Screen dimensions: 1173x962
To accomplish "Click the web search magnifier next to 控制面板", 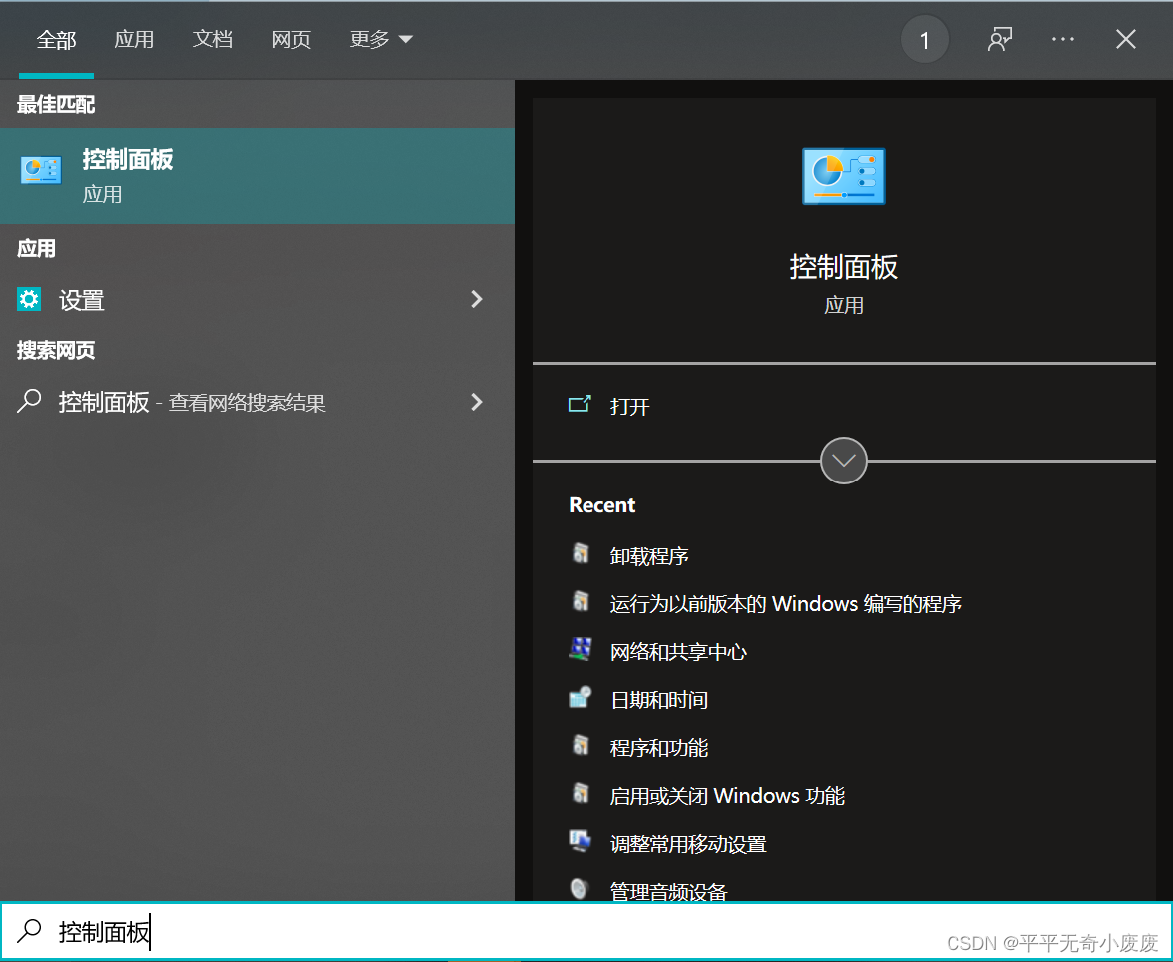I will pyautogui.click(x=29, y=401).
